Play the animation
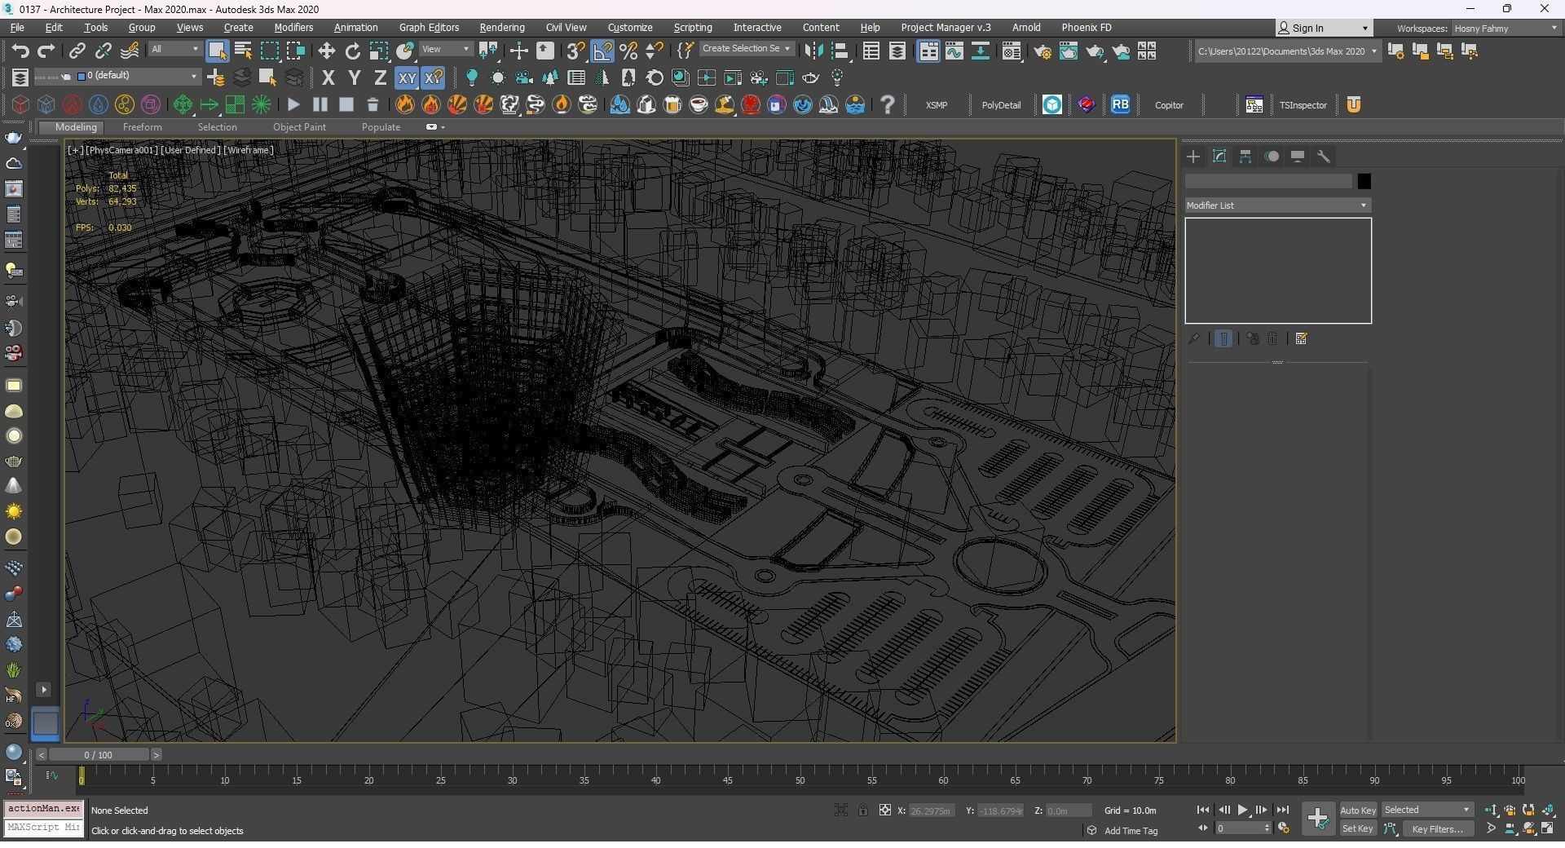The width and height of the screenshot is (1565, 848). 1242,810
